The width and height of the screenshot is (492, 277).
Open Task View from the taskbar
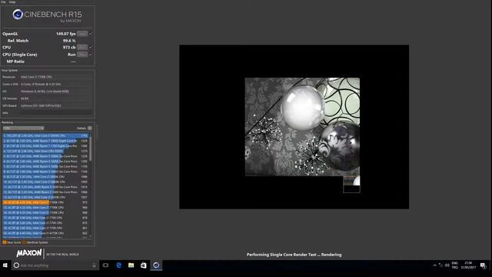[x=106, y=265]
